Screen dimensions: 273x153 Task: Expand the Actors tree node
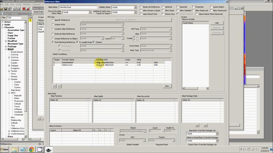coord(3,22)
